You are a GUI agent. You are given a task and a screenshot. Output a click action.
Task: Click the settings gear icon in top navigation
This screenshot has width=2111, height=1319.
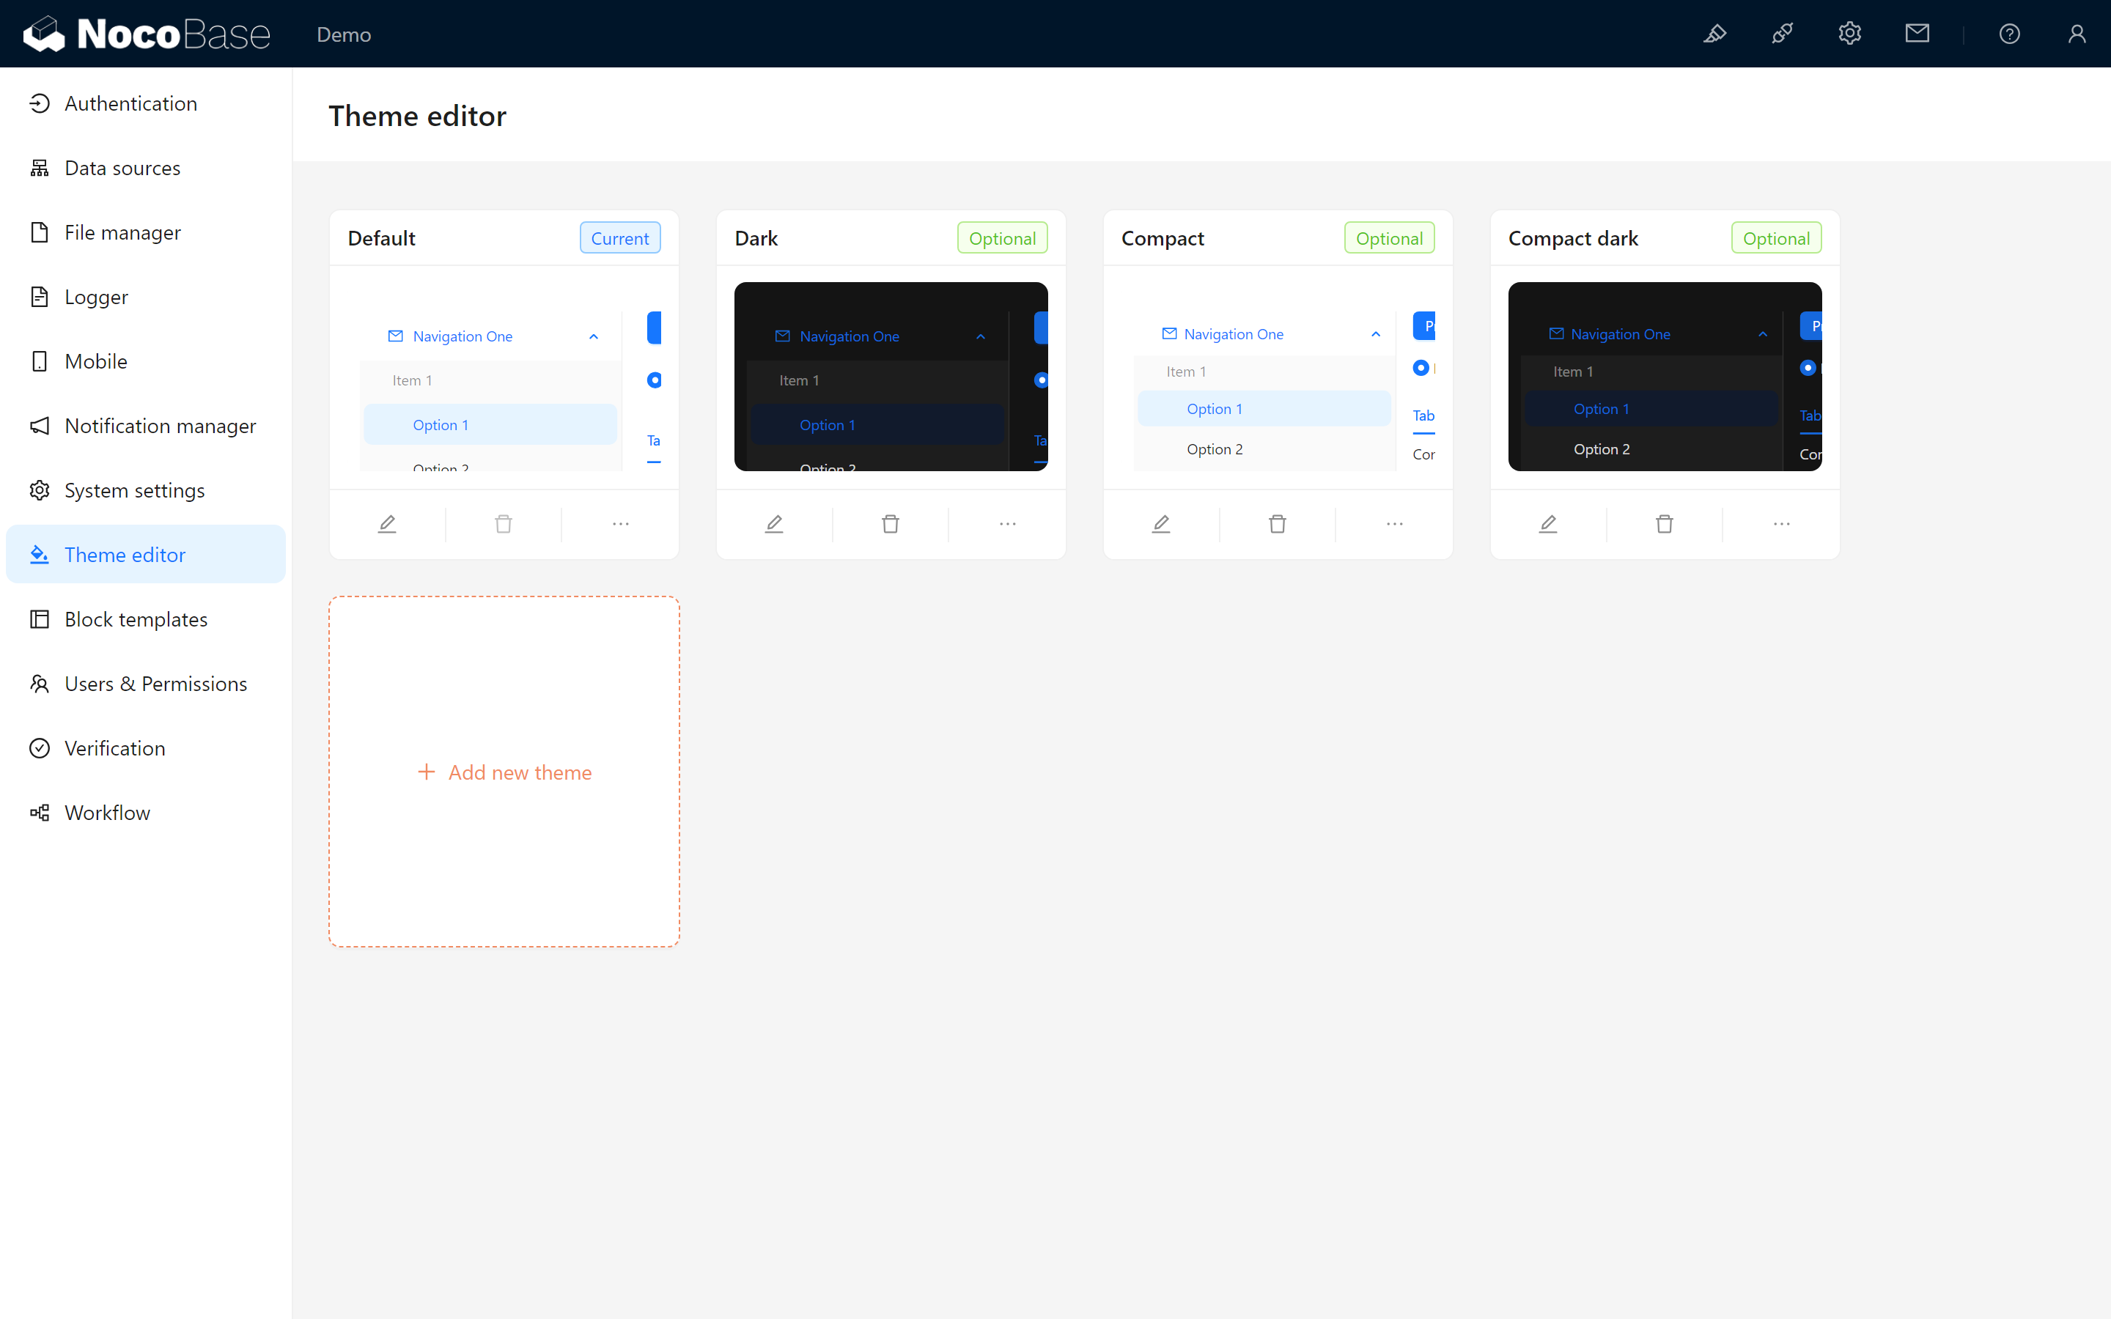[1849, 34]
